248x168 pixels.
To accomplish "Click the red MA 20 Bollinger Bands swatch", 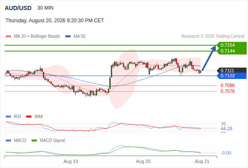I will [x=8, y=37].
